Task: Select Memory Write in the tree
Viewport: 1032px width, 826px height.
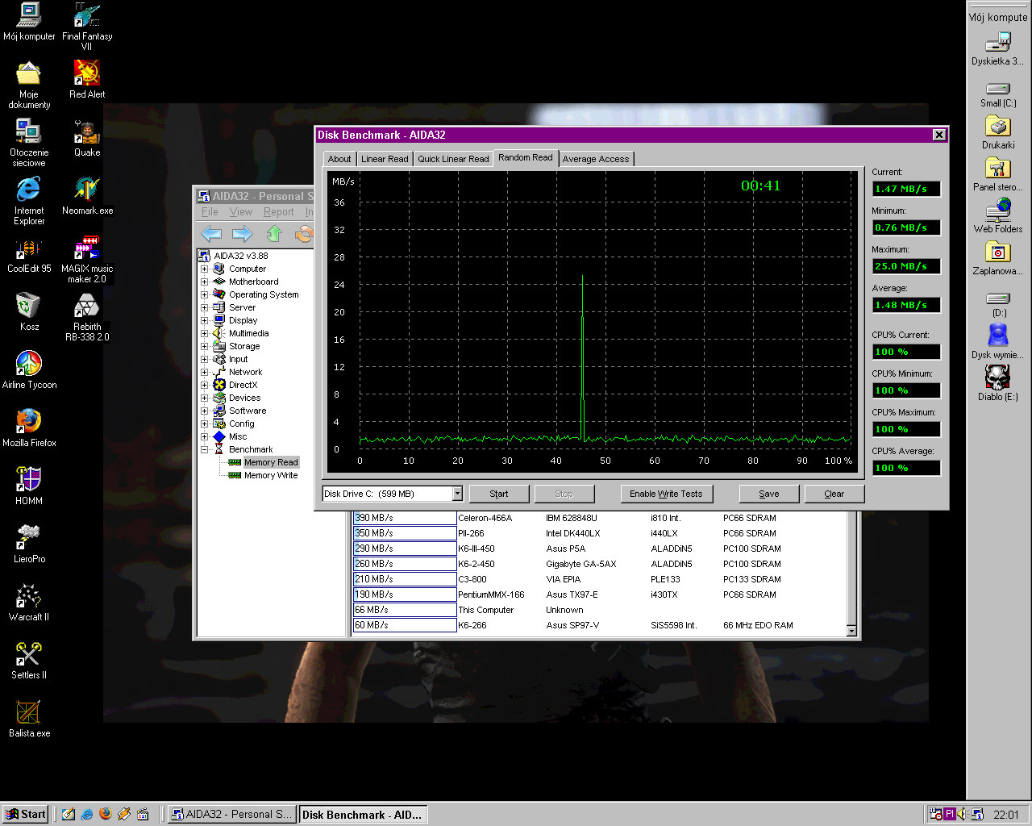Action: pyautogui.click(x=271, y=475)
